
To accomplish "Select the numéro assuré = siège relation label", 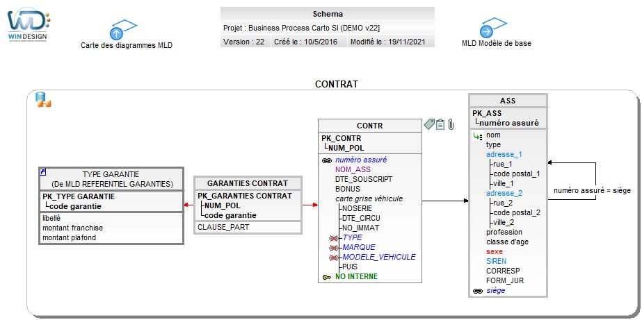I will 592,190.
